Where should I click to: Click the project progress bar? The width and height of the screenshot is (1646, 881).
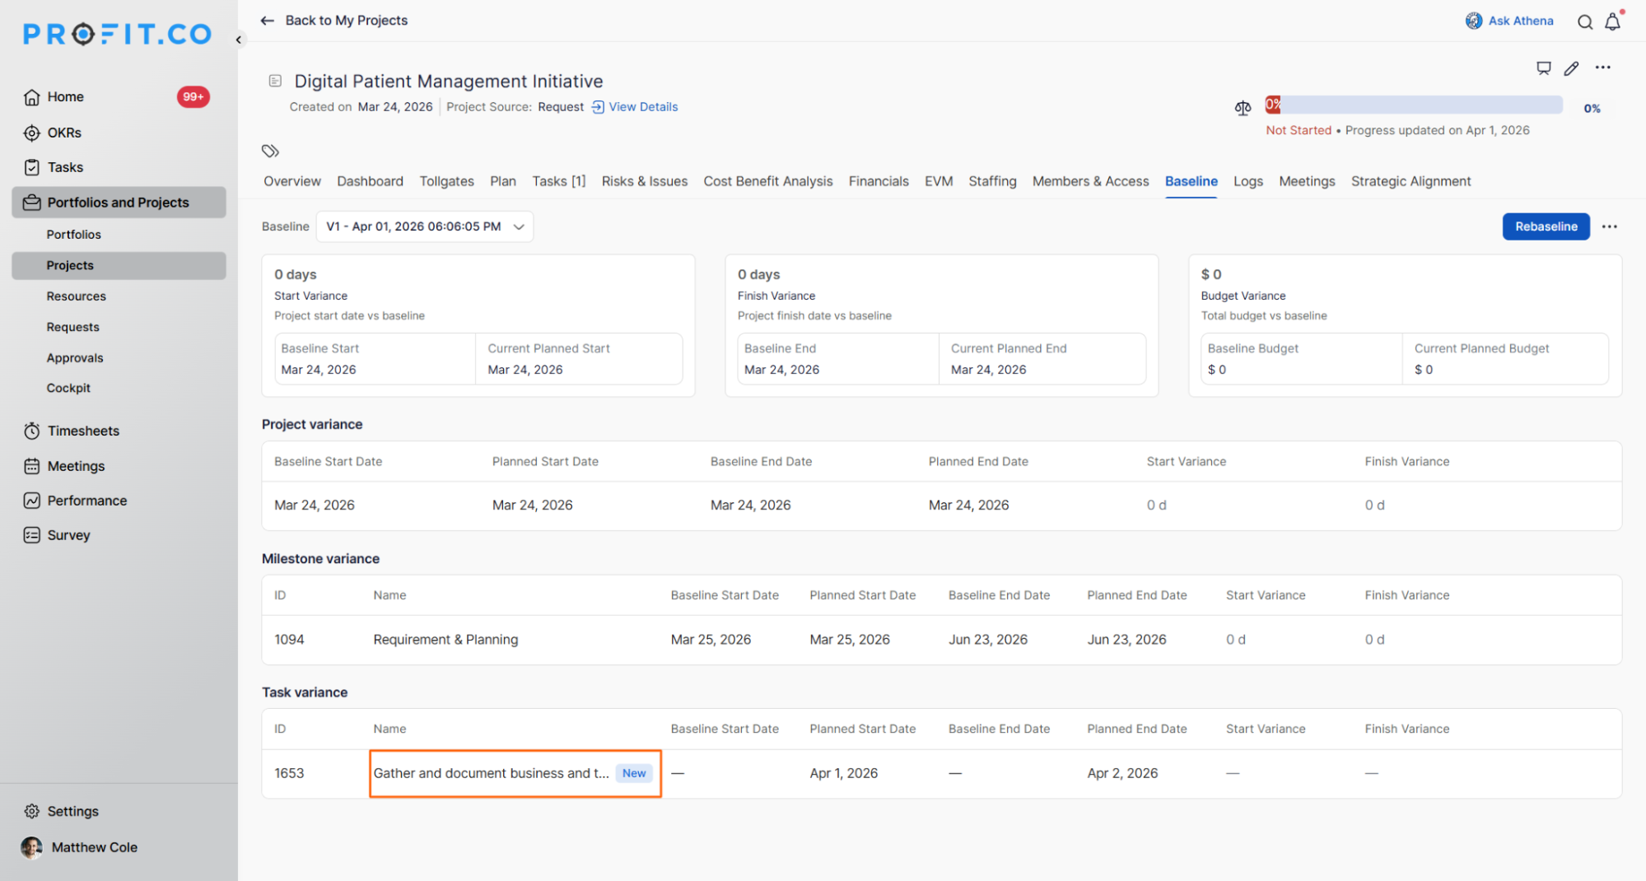(x=1413, y=105)
